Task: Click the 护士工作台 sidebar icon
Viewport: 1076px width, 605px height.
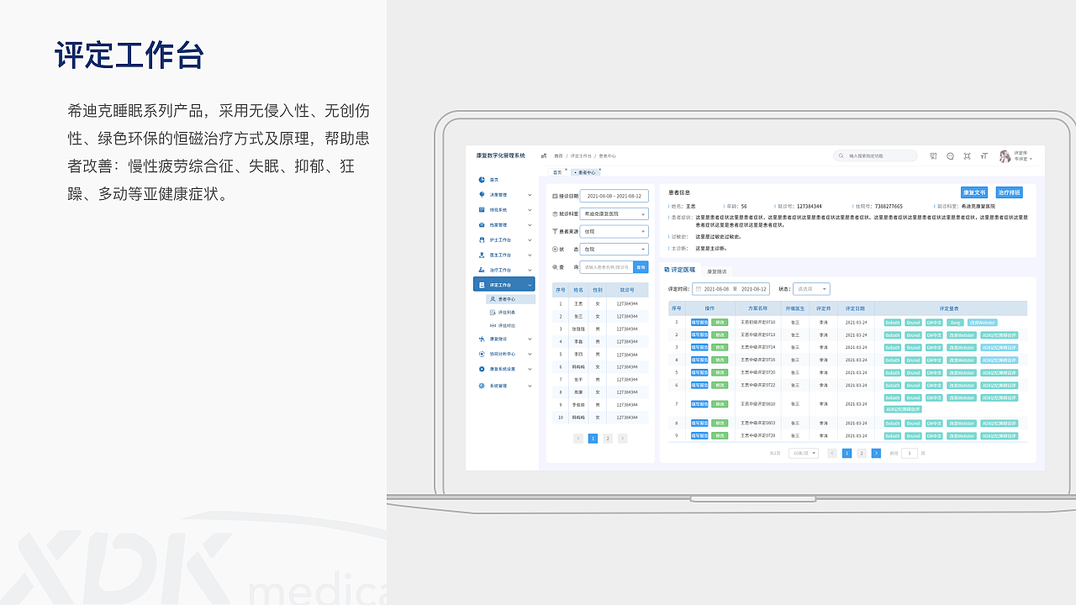Action: click(x=482, y=239)
